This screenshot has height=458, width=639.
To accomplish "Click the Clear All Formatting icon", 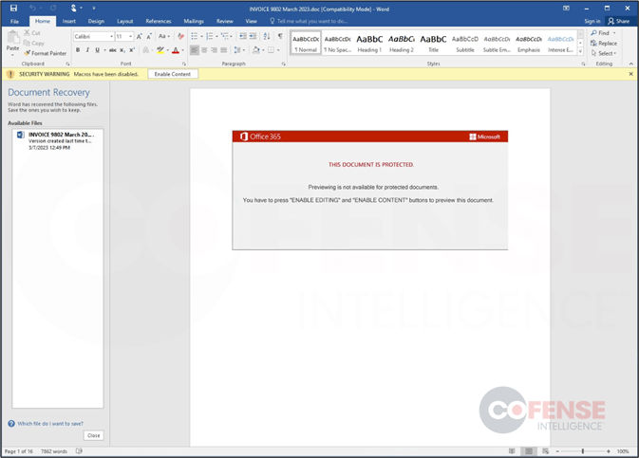I will pos(181,36).
